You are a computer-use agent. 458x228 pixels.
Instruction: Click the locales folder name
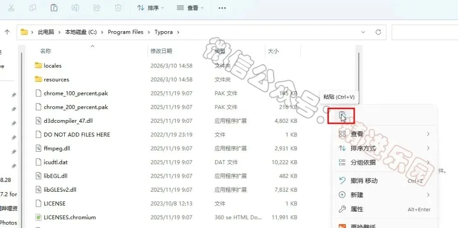[53, 66]
